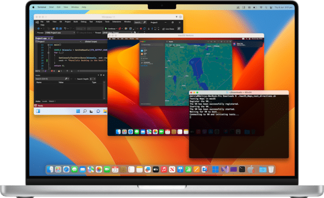Open Visual Studio icon in the host Dock
Image resolution: width=324 pixels, height=198 pixels.
(x=225, y=170)
